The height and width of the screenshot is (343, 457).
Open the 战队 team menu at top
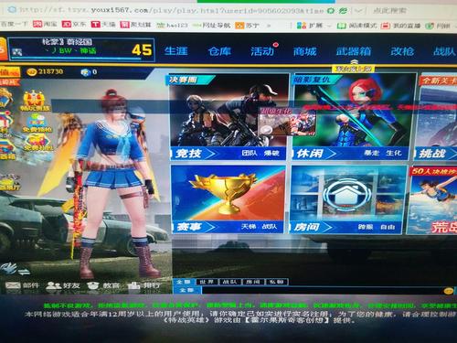point(444,51)
